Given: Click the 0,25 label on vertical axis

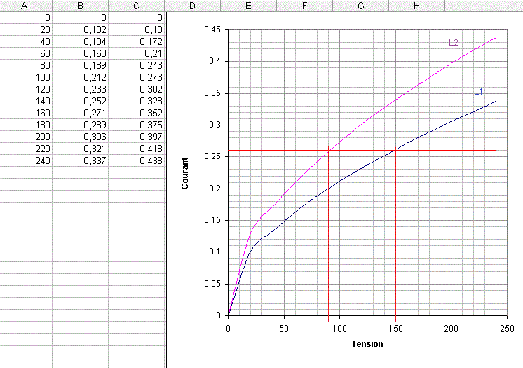Looking at the screenshot, I should tap(212, 157).
